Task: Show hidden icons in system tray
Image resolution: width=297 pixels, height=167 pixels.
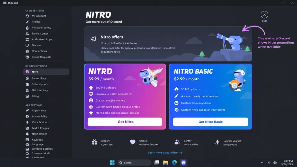Action: (x=262, y=163)
